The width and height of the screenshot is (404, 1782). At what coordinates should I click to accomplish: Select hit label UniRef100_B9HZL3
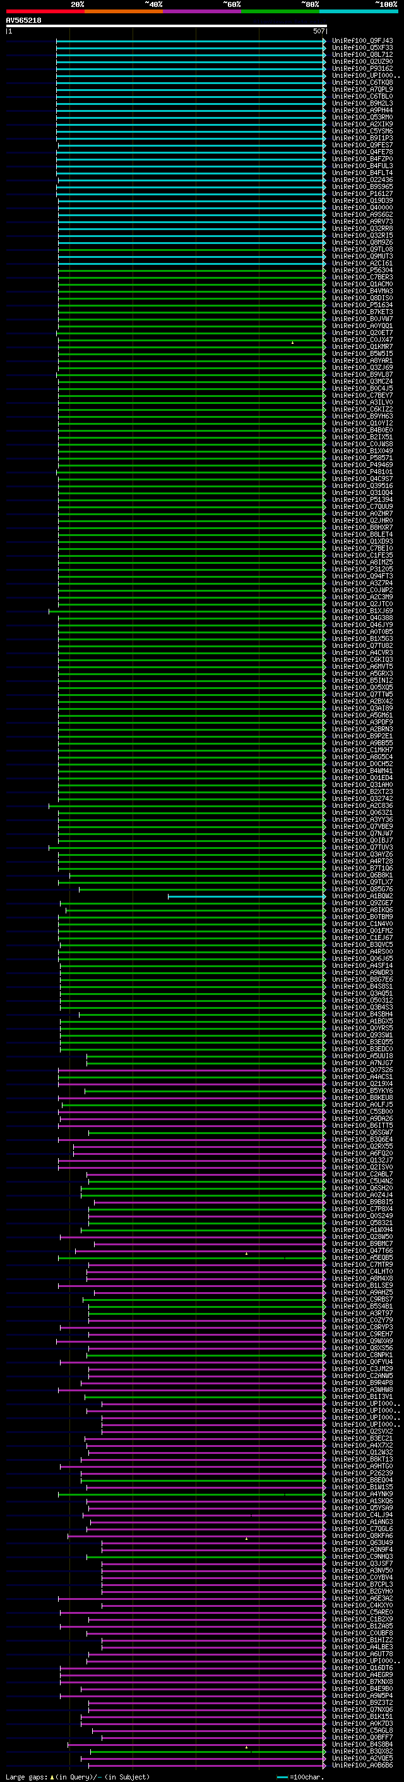point(362,103)
